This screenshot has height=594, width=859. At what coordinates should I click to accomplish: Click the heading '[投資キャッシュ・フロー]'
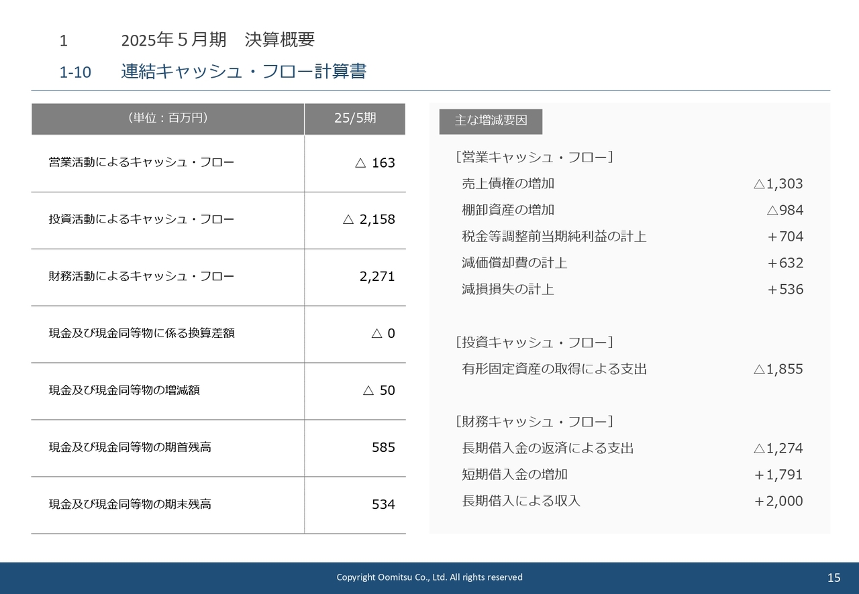(x=534, y=343)
